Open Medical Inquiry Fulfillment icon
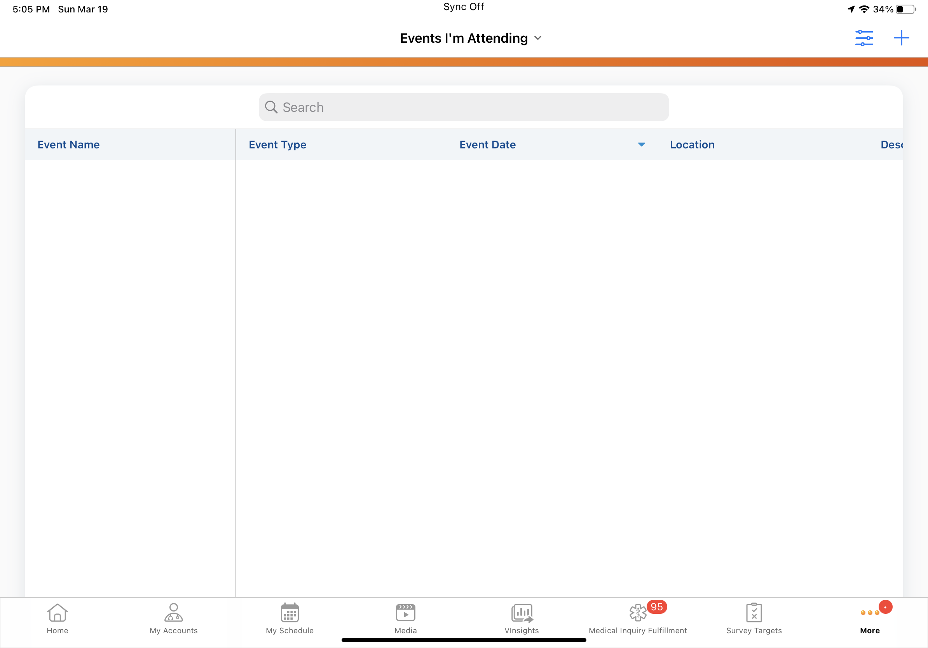Screen dimensions: 928x648 [638, 612]
